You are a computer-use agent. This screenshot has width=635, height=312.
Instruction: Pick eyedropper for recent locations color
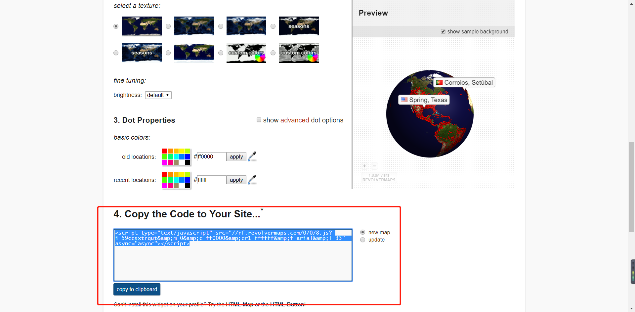(x=252, y=179)
